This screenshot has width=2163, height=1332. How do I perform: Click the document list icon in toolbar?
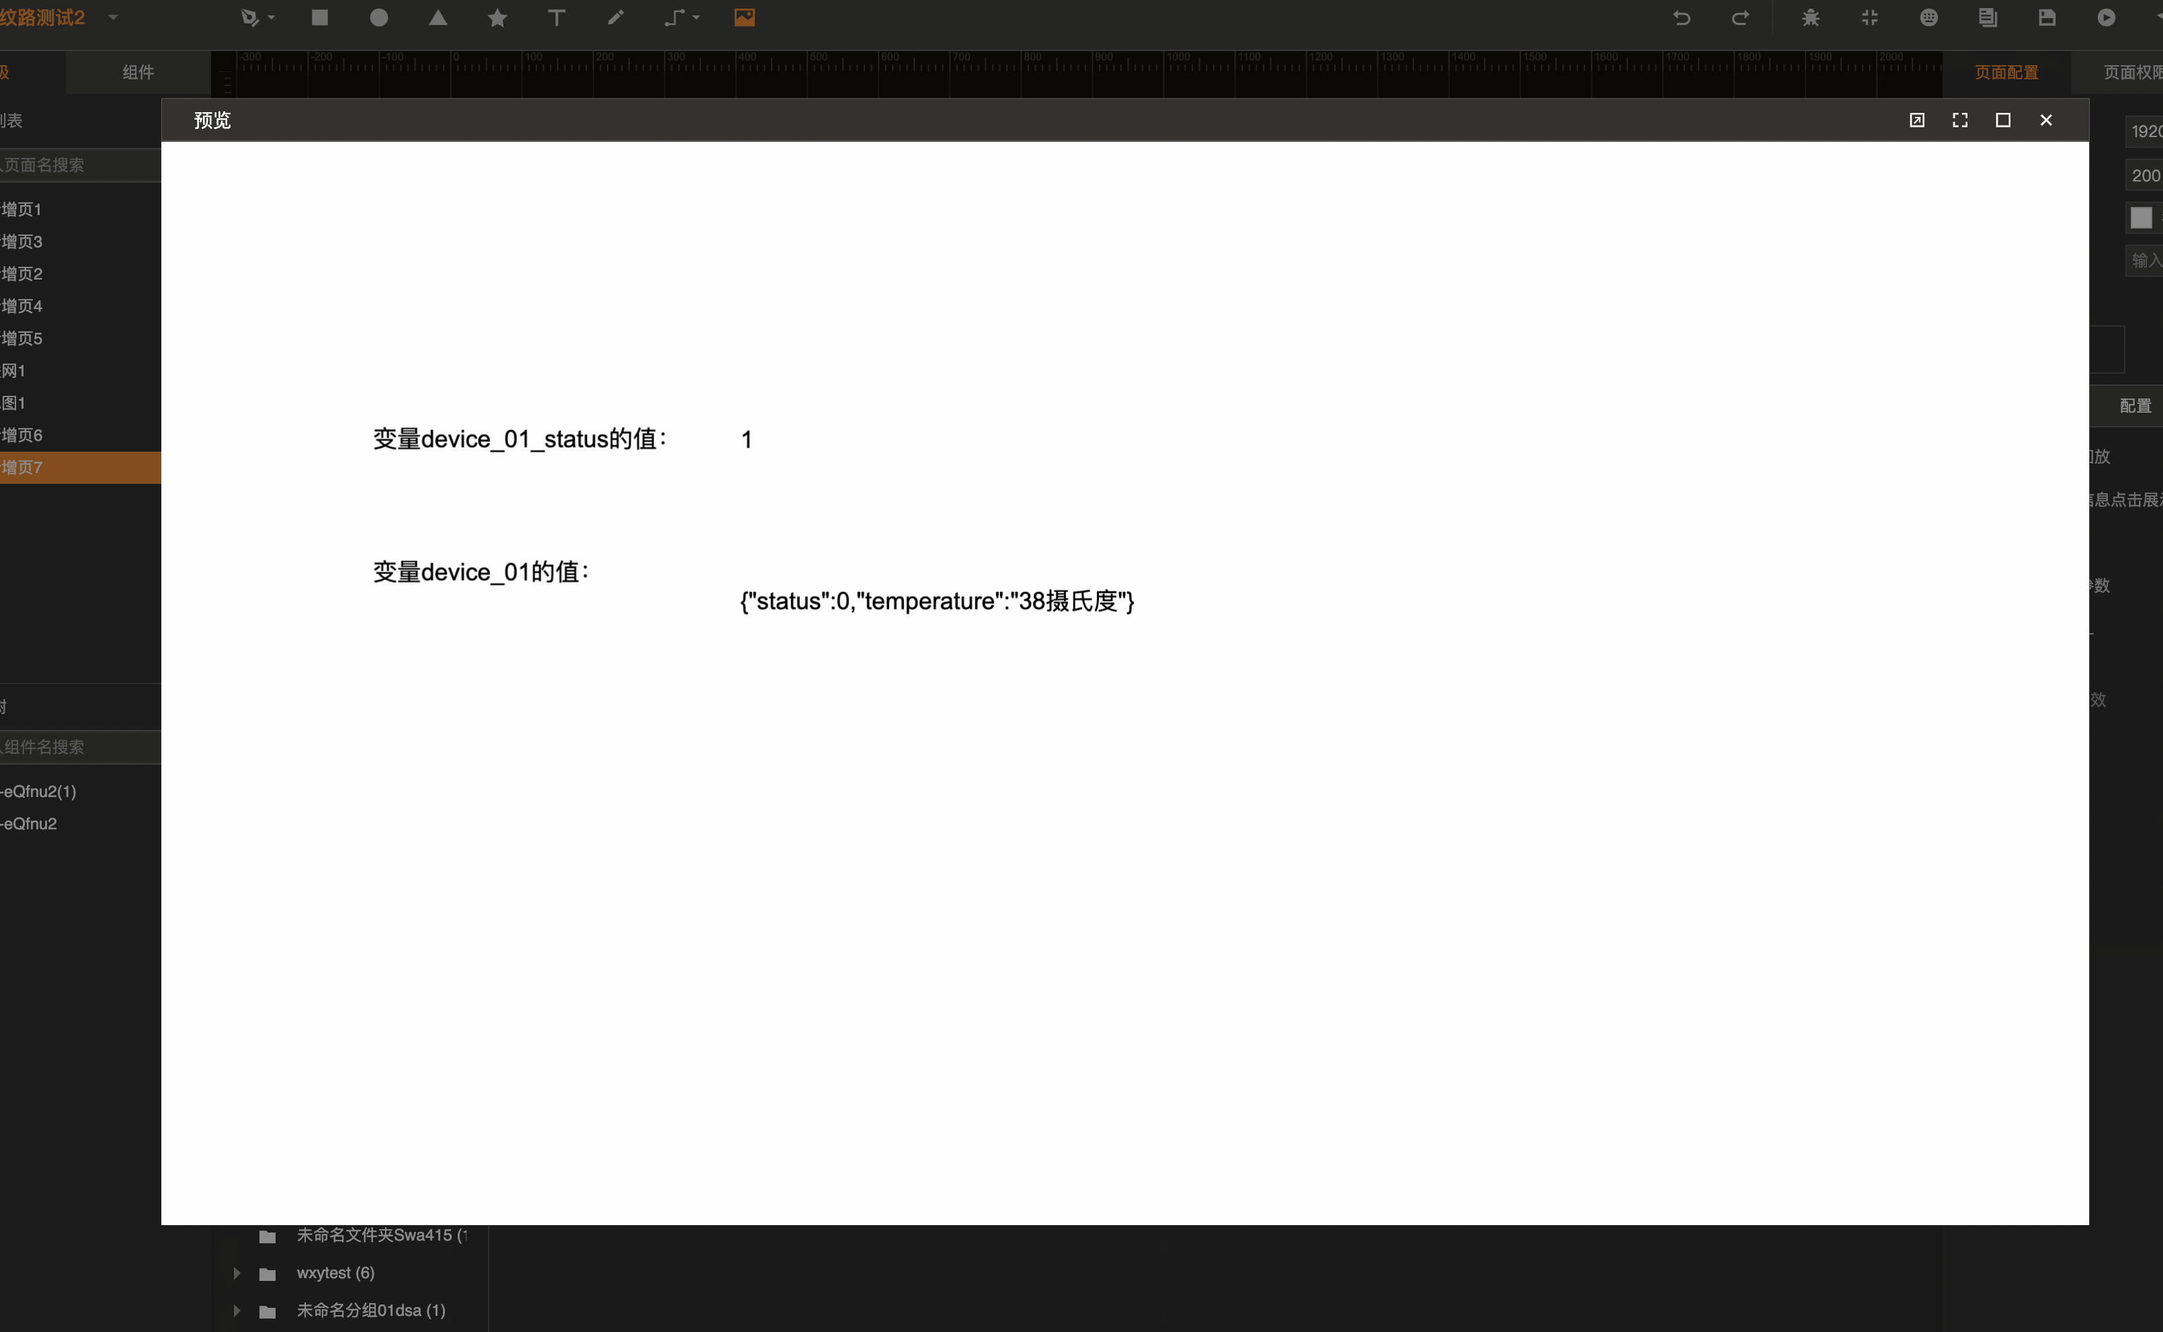click(x=1988, y=17)
